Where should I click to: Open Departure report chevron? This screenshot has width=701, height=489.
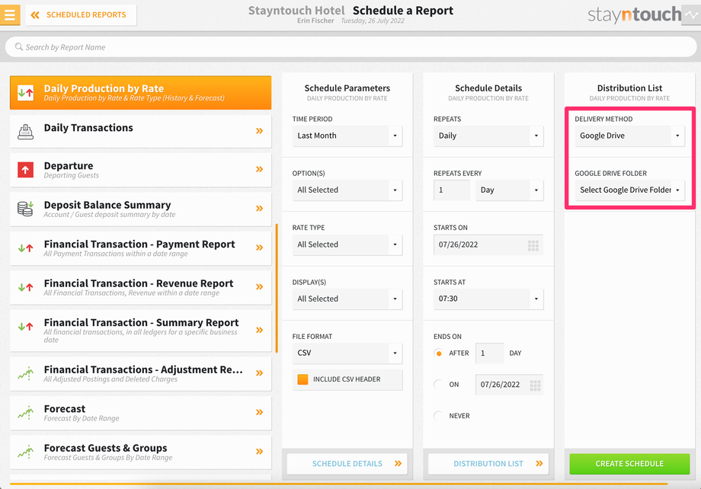click(x=259, y=169)
